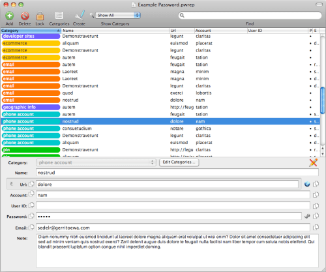Click the copy icon right of the User ID field

316,205
